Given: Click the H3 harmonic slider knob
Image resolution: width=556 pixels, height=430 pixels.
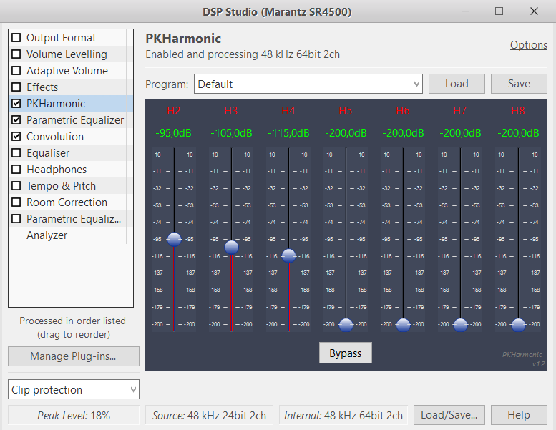Looking at the screenshot, I should (x=232, y=247).
